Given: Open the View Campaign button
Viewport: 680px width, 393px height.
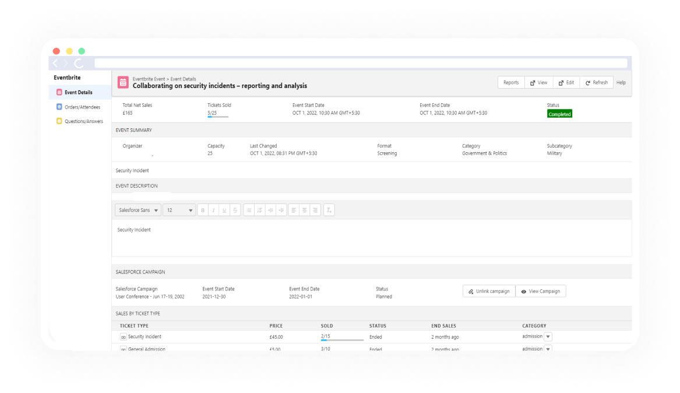Looking at the screenshot, I should click(541, 291).
